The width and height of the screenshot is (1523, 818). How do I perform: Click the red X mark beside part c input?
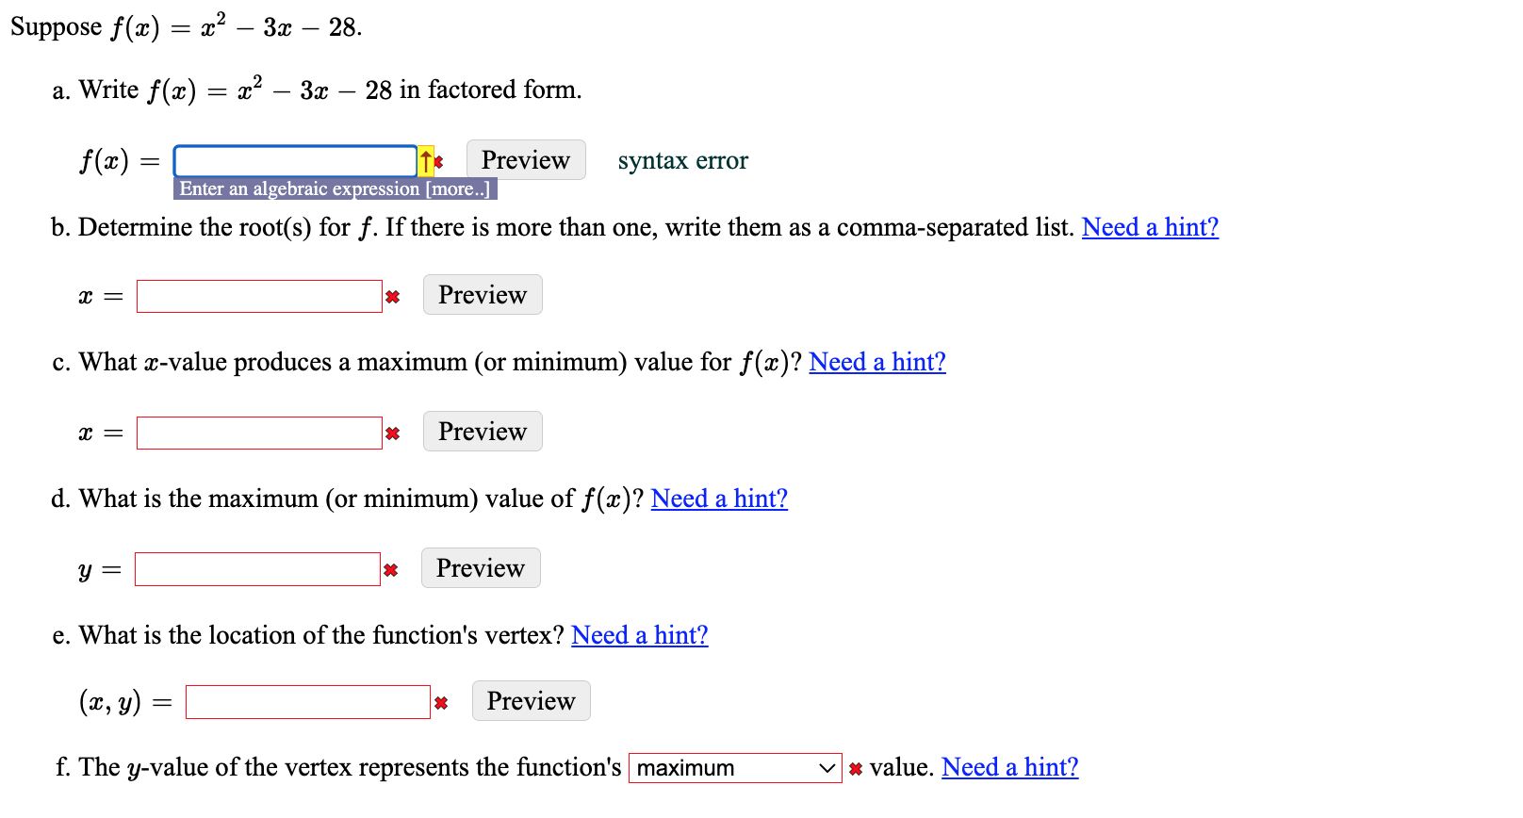(x=393, y=434)
